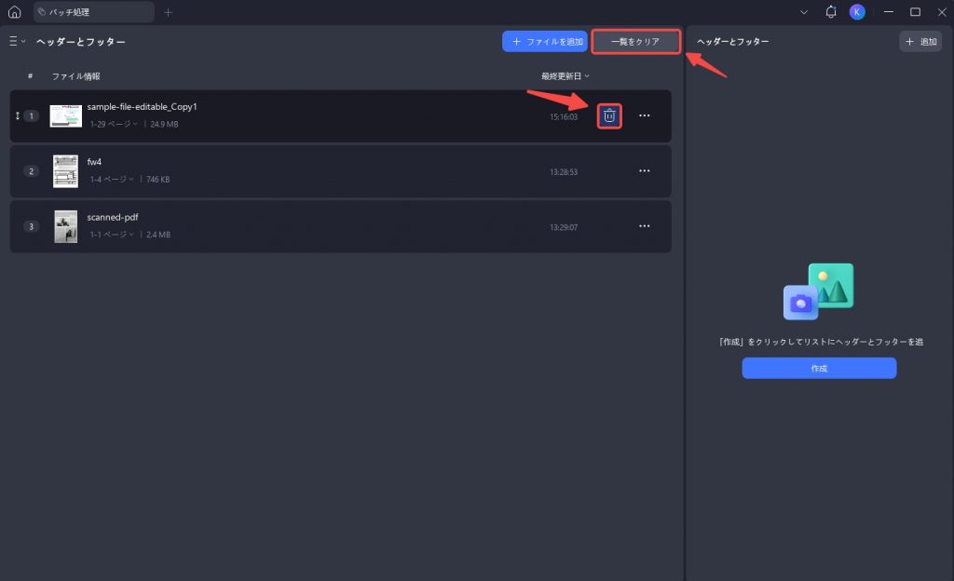954x581 pixels.
Task: Open the title bar chevron dropdown
Action: (804, 12)
